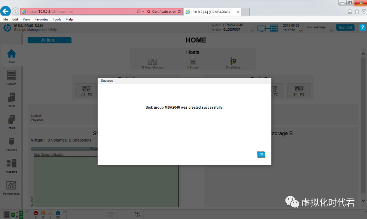The image size is (367, 219).
Task: Click the HOME page heading
Action: [196, 40]
